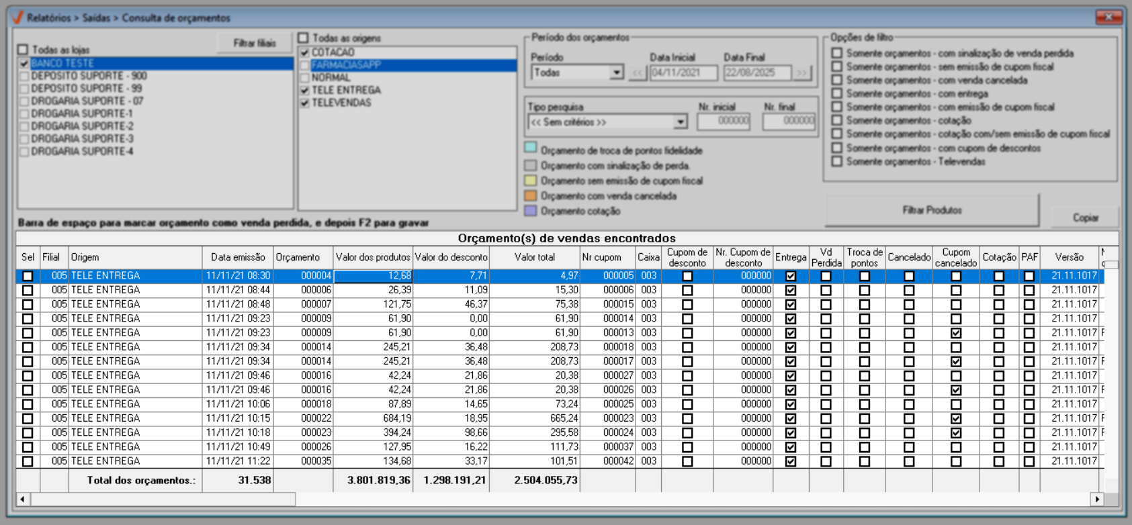Click the 'Valor total' column header

click(534, 257)
